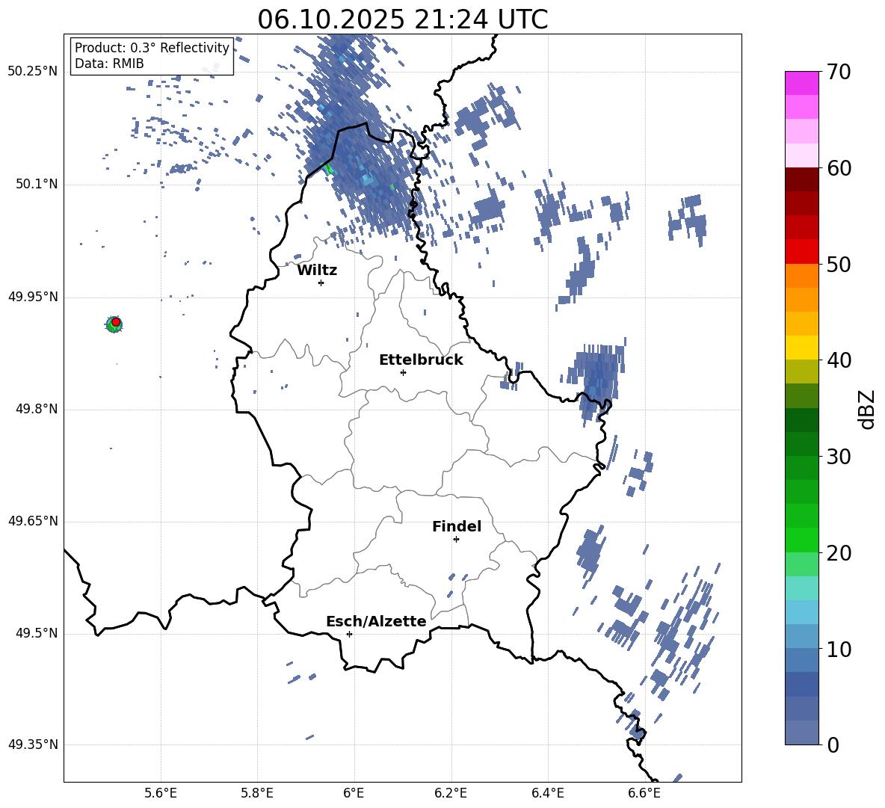Screen dimensions: 885x808
Task: Click the 5.6°E longitude label
Action: pyautogui.click(x=161, y=793)
